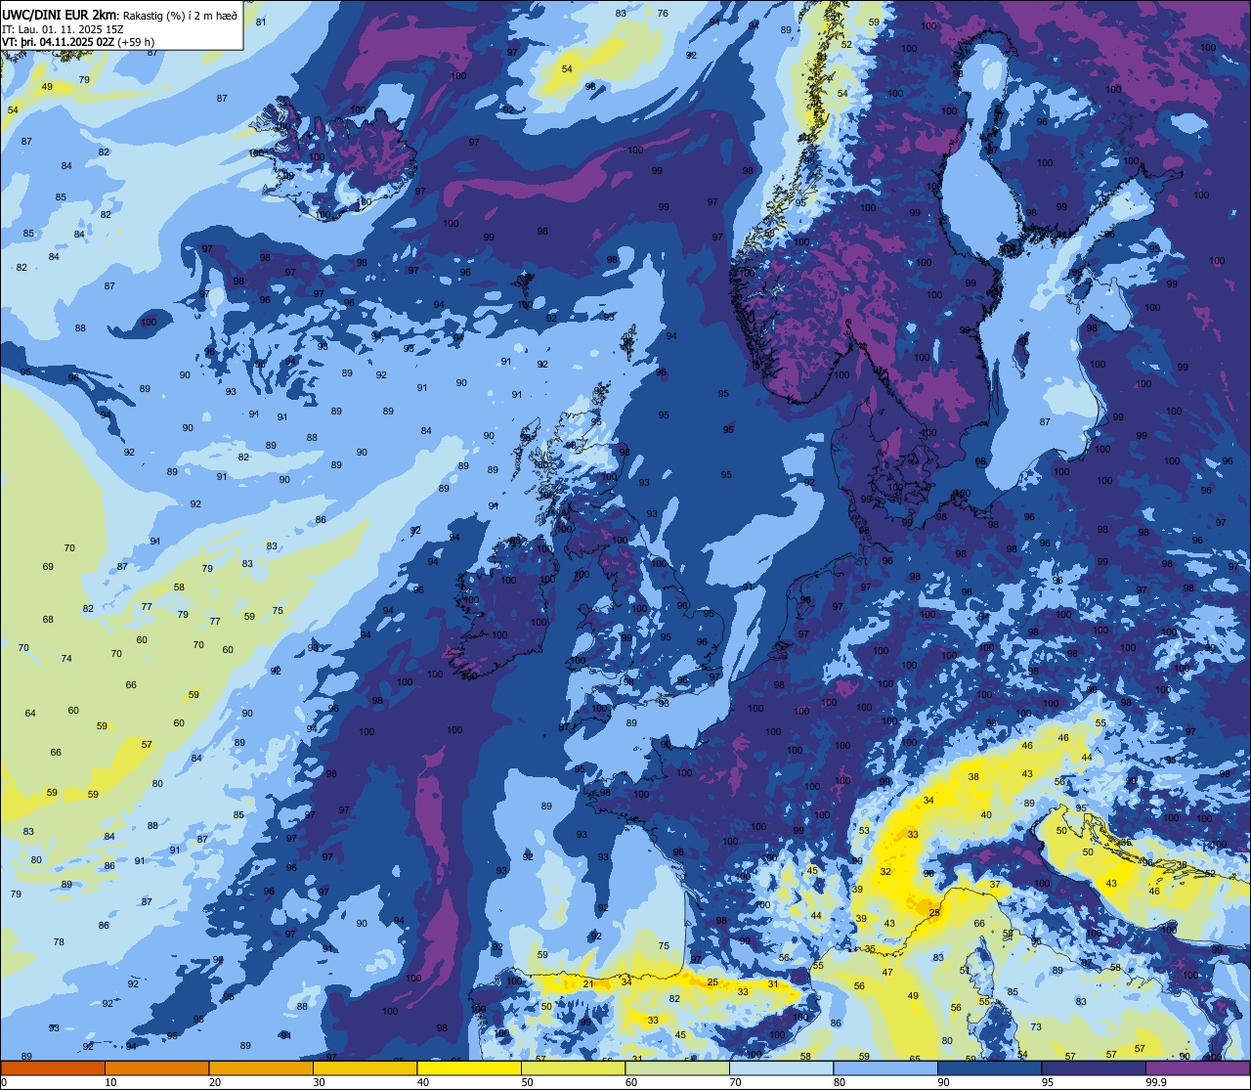Click the legend scale label 60
Image resolution: width=1251 pixels, height=1090 pixels.
[631, 1082]
